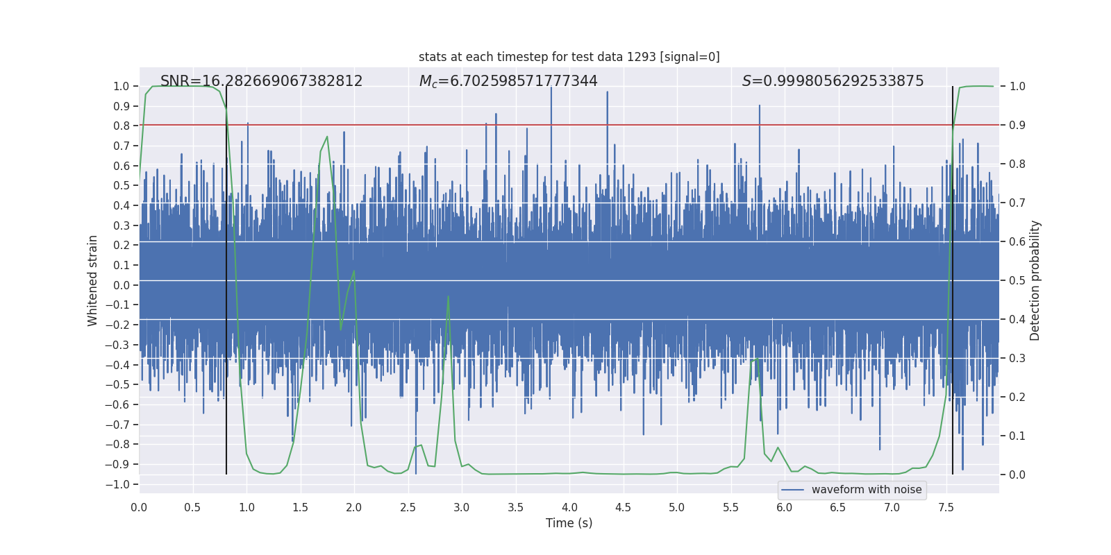Viewport: 1111px width, 555px height.
Task: Click the Time axis tick label 3.5
Action: [515, 507]
